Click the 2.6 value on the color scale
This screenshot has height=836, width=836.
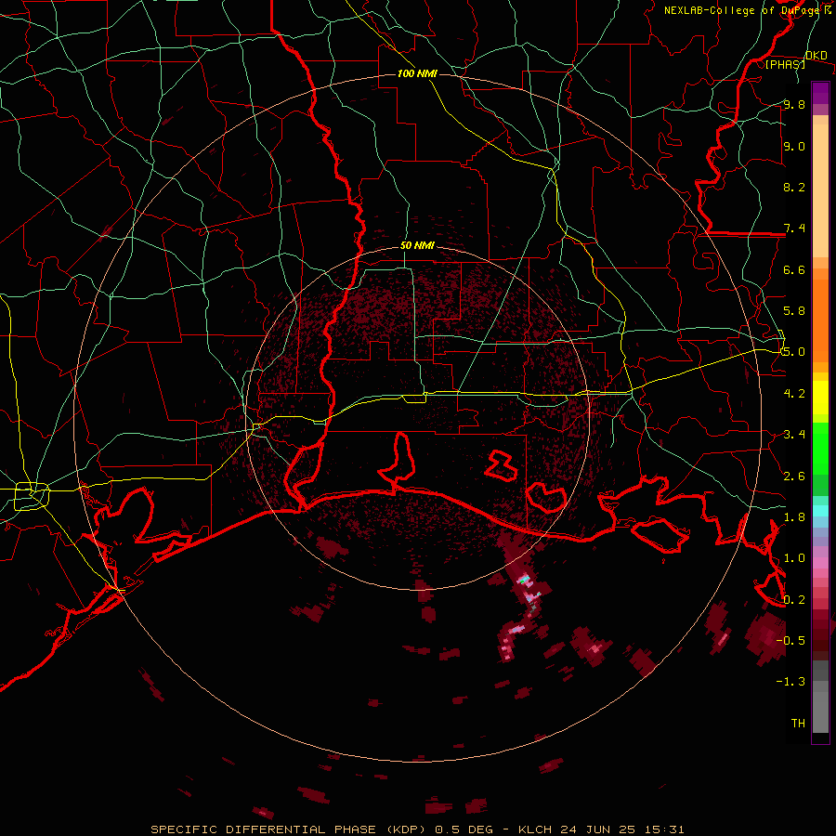pyautogui.click(x=794, y=476)
